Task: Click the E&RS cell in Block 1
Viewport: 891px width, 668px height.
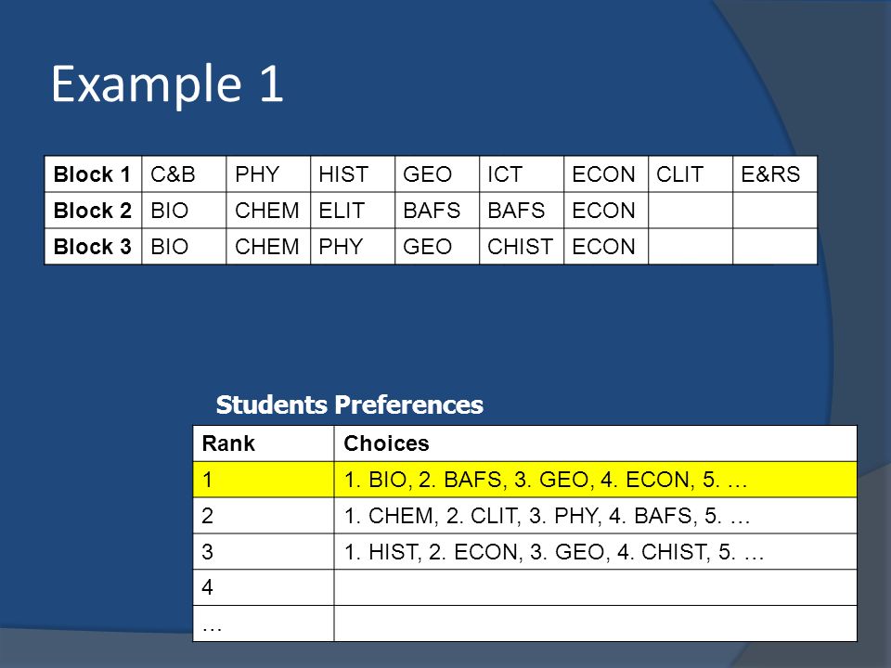Action: [775, 173]
